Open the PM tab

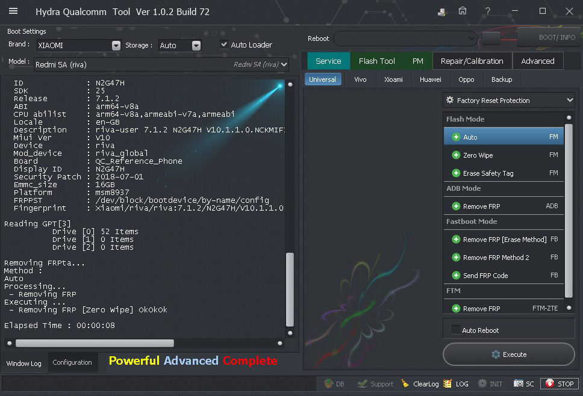point(417,61)
